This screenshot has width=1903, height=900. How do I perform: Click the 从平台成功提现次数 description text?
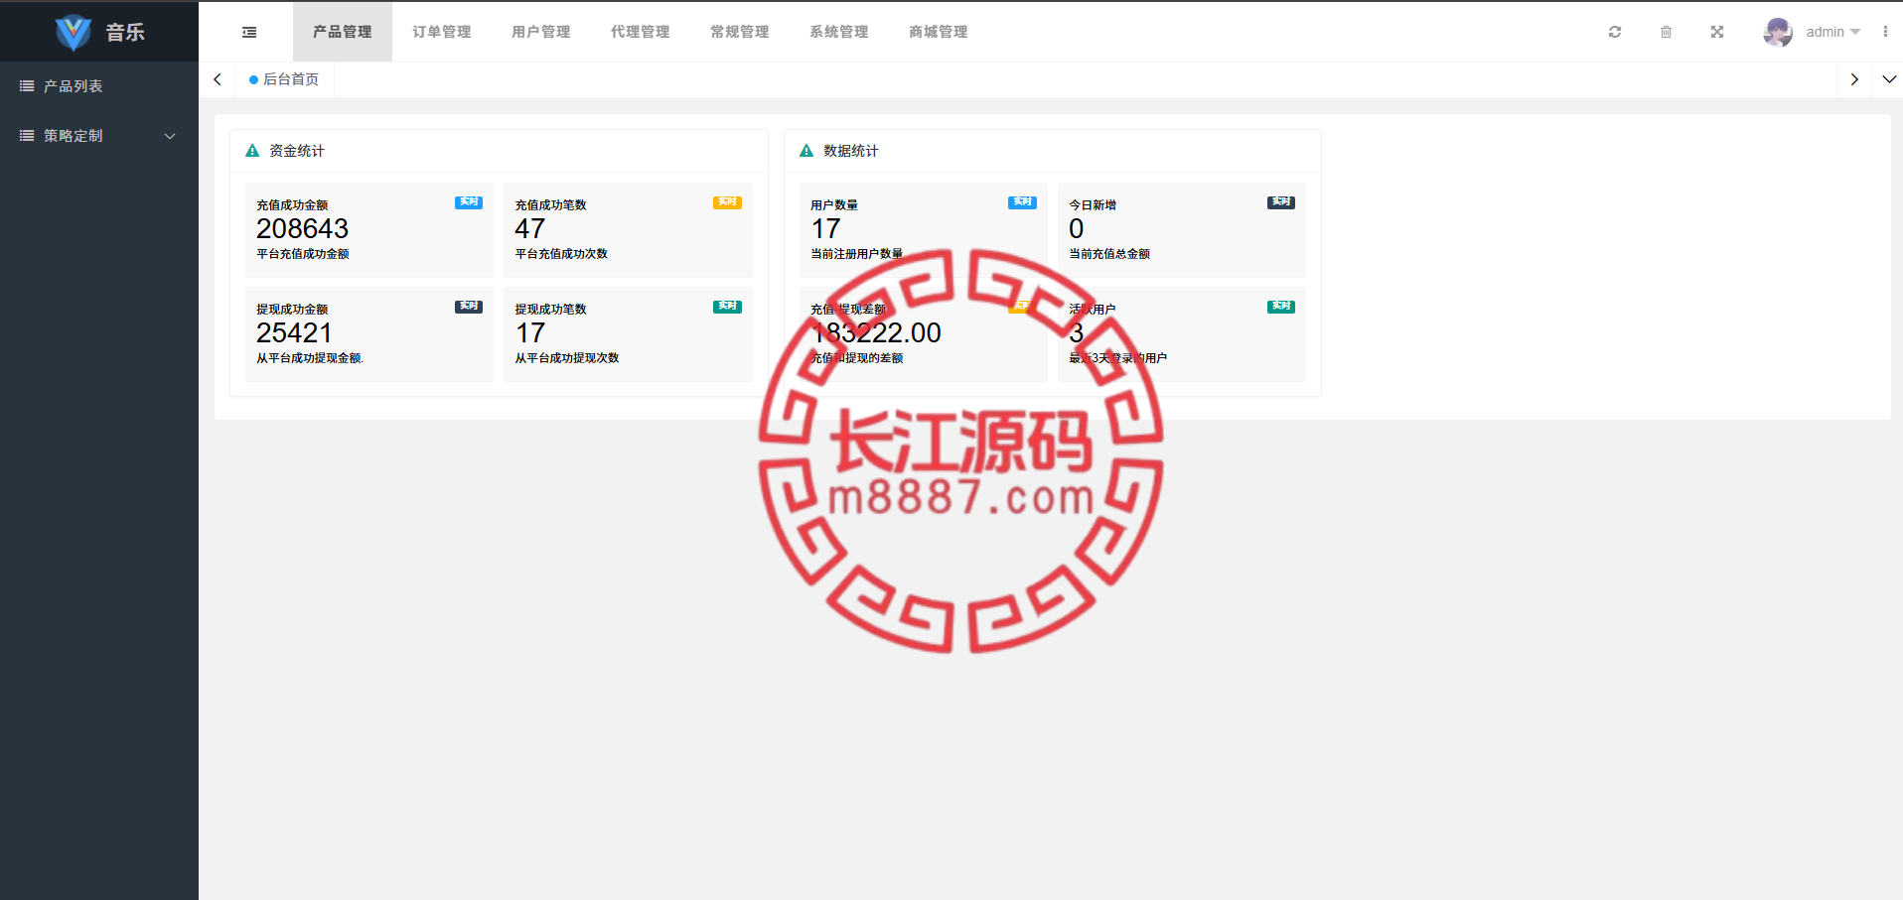pos(567,358)
